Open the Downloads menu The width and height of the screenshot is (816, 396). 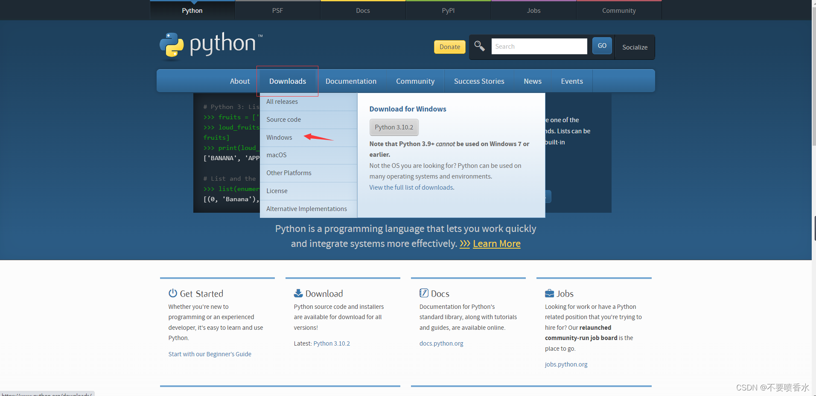[287, 81]
